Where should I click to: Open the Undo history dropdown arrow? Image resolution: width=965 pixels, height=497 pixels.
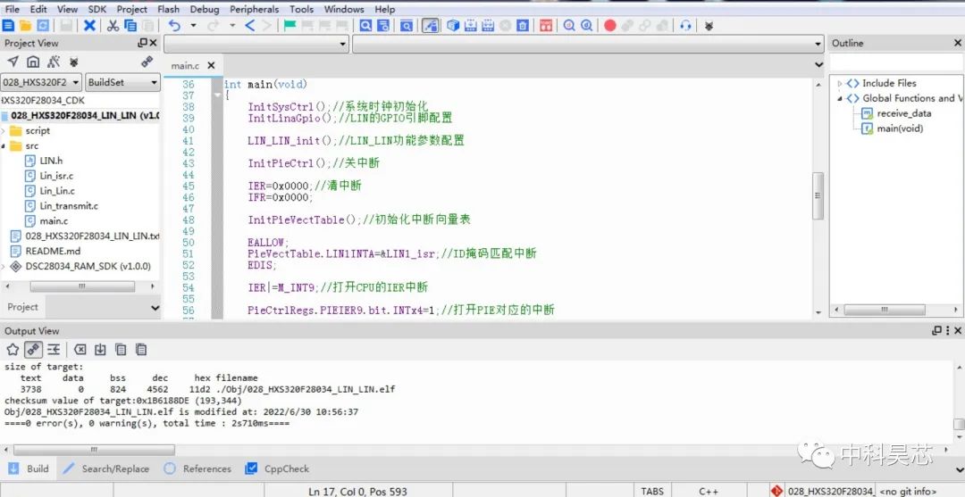(193, 25)
